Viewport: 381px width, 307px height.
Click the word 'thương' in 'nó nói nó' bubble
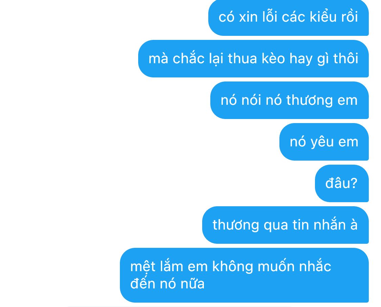click(309, 100)
